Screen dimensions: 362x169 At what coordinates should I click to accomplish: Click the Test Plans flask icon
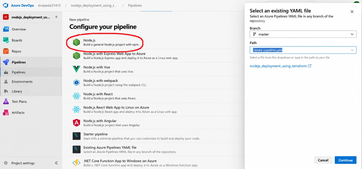6,102
